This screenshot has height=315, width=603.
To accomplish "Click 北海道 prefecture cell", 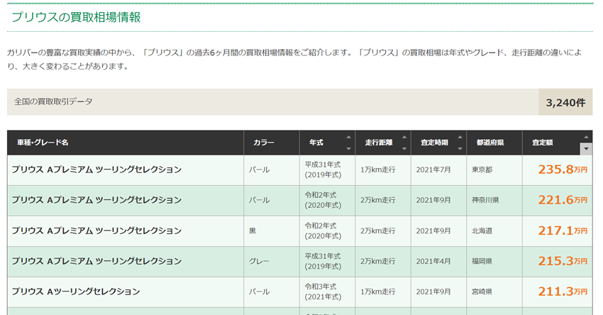I will pyautogui.click(x=482, y=231).
